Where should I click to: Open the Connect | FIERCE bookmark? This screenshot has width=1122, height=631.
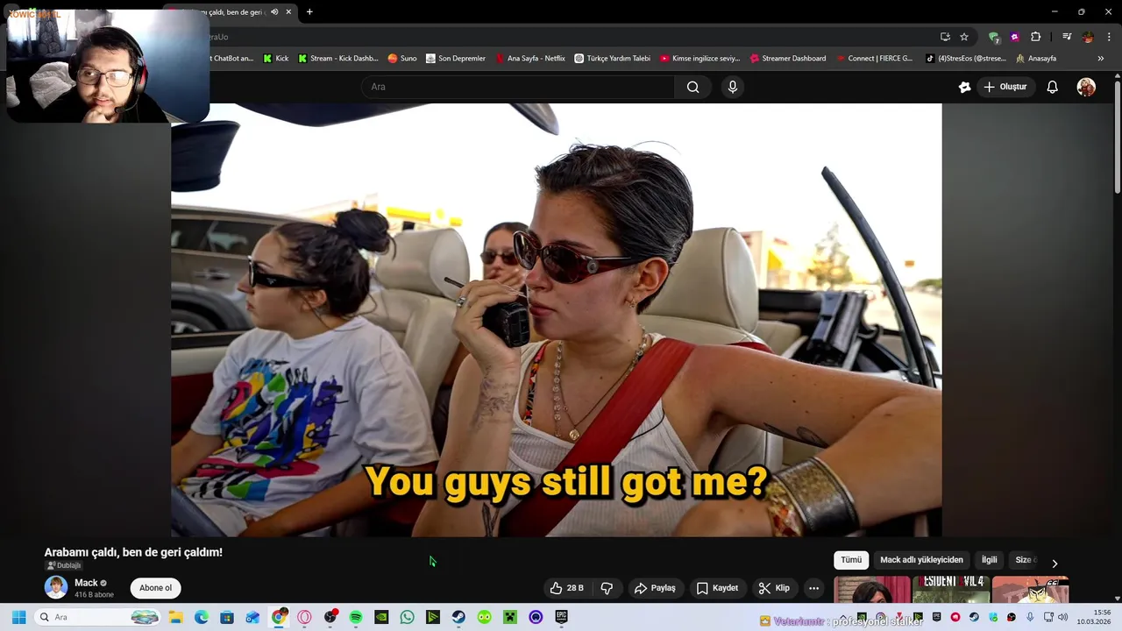[x=874, y=59]
